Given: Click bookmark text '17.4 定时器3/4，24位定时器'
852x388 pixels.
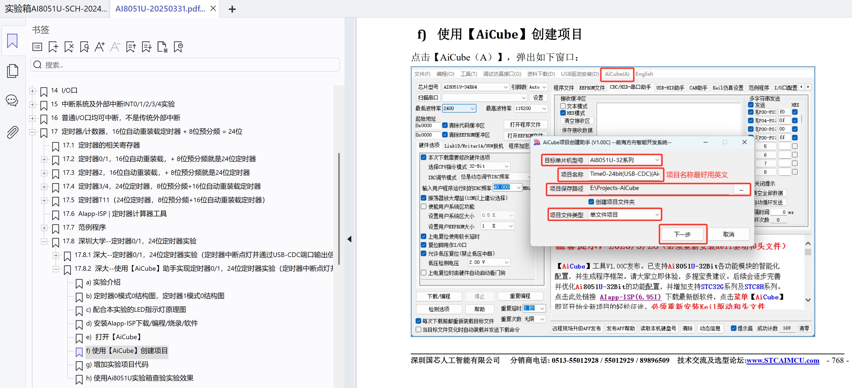Looking at the screenshot, I should tap(162, 186).
